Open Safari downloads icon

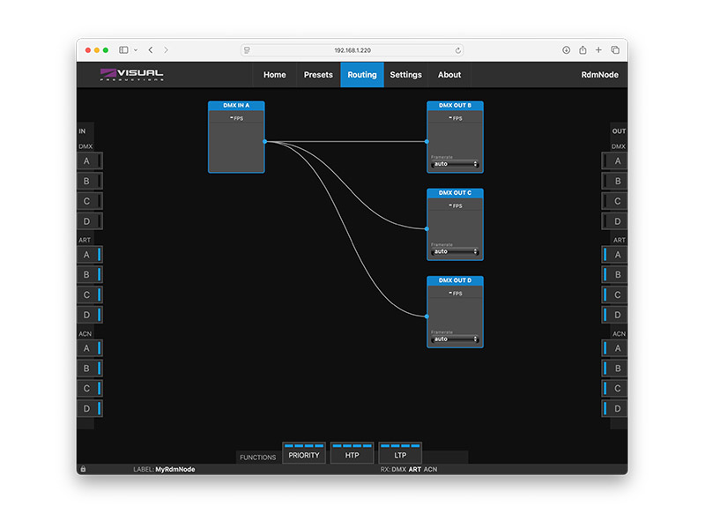click(x=566, y=50)
